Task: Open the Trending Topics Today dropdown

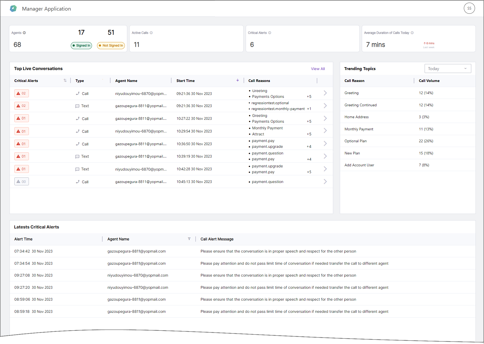Action: point(448,68)
